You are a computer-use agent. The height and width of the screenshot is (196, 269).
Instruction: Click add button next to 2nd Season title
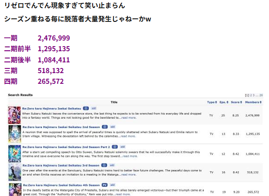pyautogui.click(x=113, y=127)
